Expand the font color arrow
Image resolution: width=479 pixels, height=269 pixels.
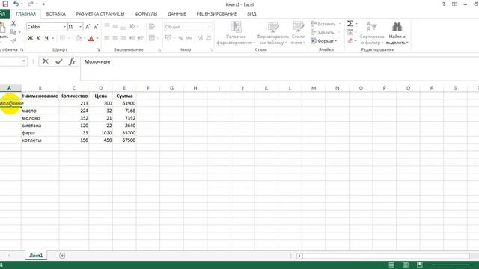(x=97, y=38)
